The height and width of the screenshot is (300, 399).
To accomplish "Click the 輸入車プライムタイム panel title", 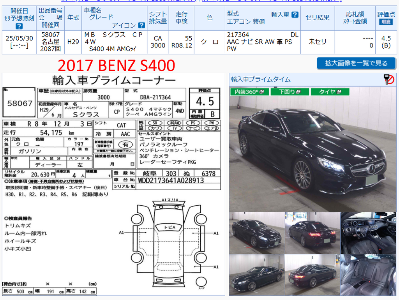I will tap(261, 79).
